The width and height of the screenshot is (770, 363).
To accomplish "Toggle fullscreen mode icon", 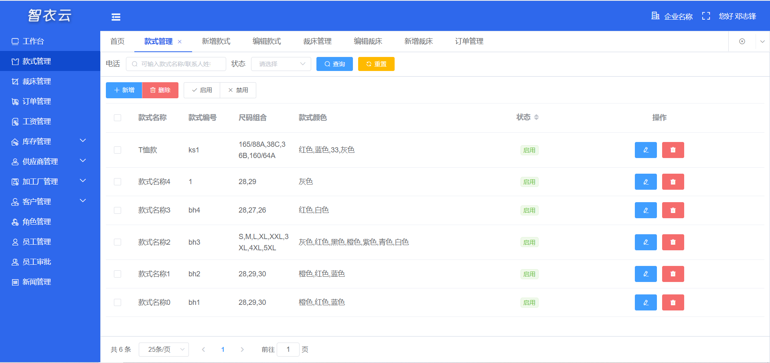I will pos(706,16).
